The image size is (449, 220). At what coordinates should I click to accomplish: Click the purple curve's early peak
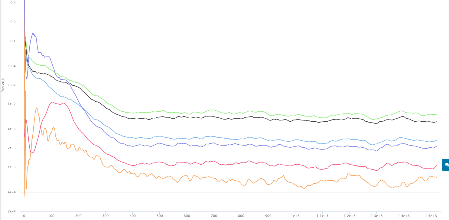[x=33, y=33]
